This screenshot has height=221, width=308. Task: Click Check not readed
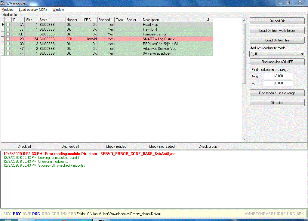pos(162,147)
